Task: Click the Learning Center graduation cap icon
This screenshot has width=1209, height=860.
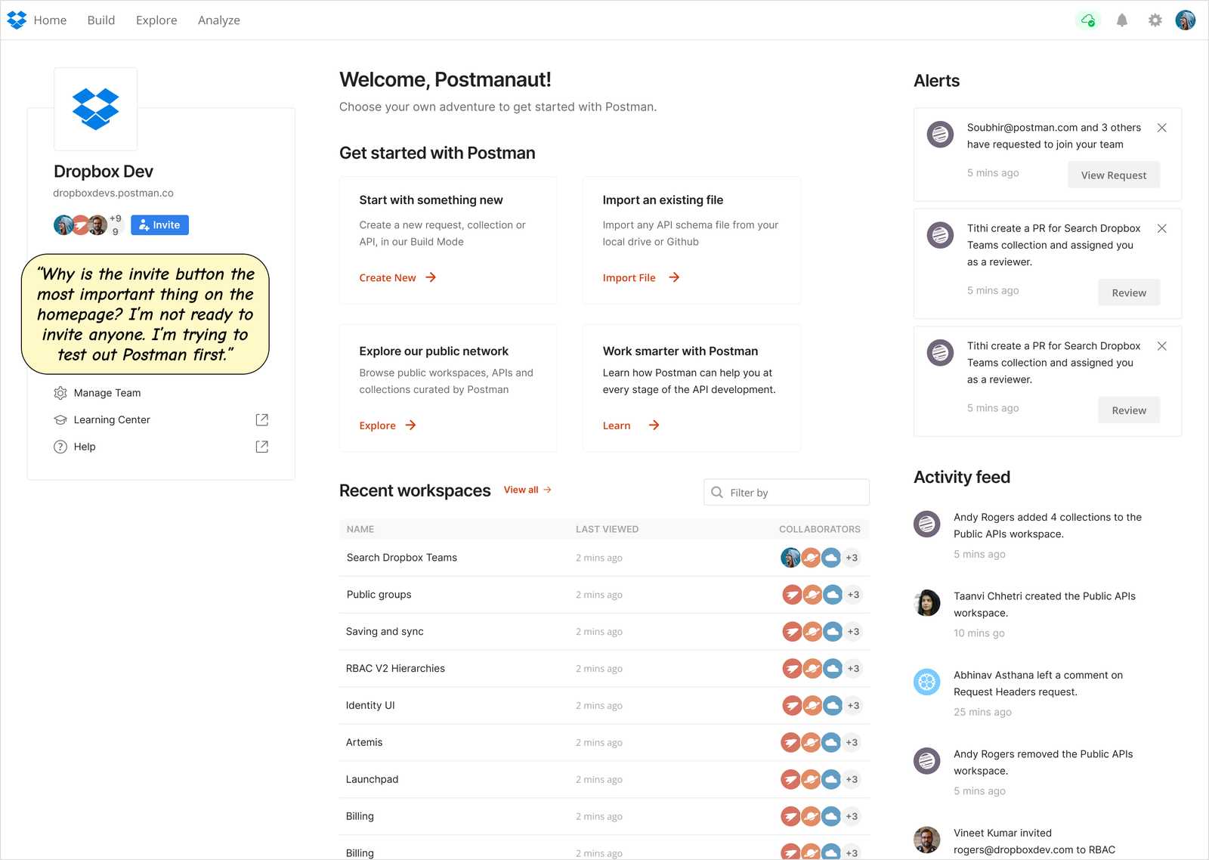Action: [x=60, y=420]
